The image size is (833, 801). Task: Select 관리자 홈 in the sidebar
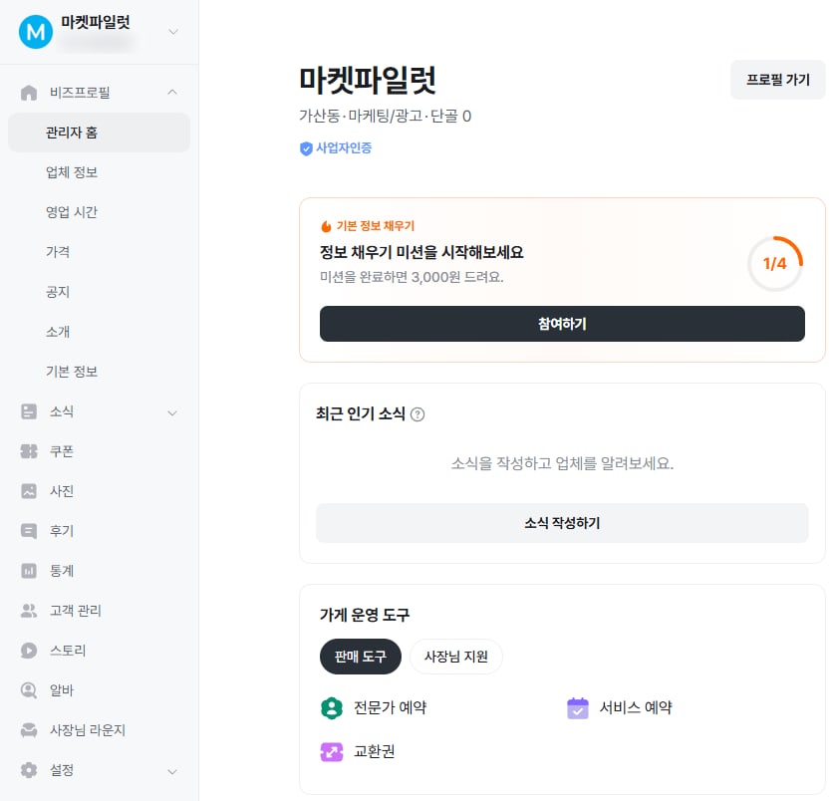pos(100,133)
